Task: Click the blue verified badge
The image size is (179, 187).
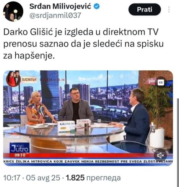Action: tap(97, 7)
